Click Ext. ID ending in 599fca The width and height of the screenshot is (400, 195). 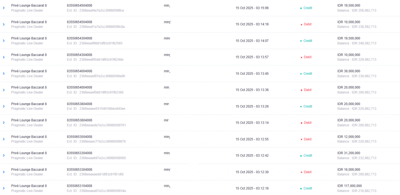coord(95,10)
